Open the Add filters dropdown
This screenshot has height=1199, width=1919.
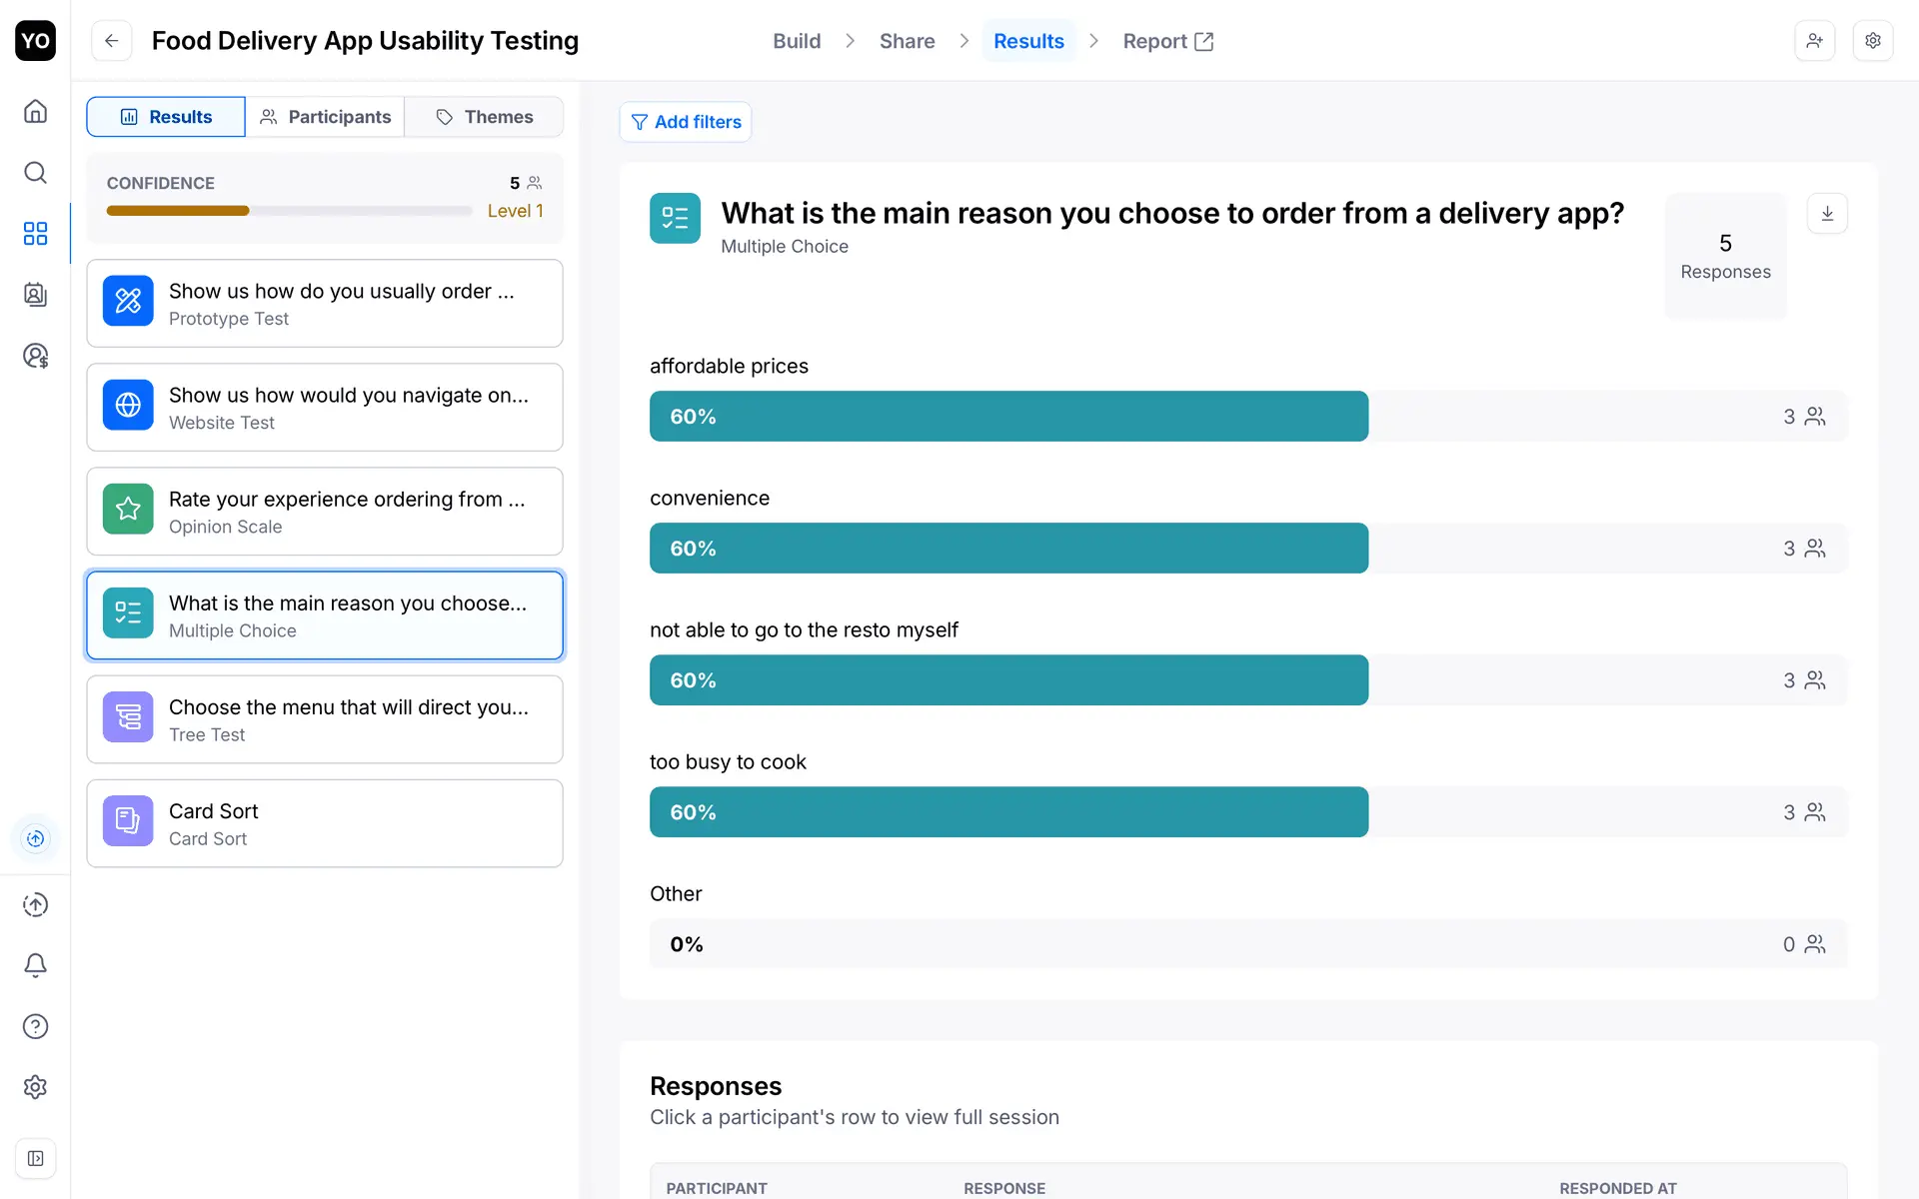coord(686,122)
